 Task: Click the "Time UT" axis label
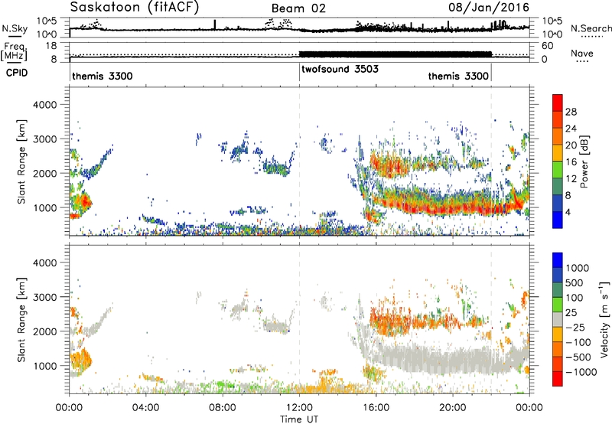pos(299,419)
